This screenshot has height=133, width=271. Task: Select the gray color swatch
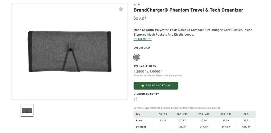[x=137, y=57]
